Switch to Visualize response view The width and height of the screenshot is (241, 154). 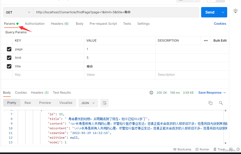tap(66, 103)
